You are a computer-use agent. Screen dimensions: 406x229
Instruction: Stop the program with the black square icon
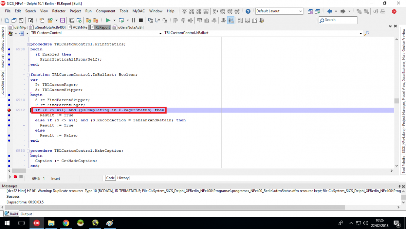tap(141, 20)
